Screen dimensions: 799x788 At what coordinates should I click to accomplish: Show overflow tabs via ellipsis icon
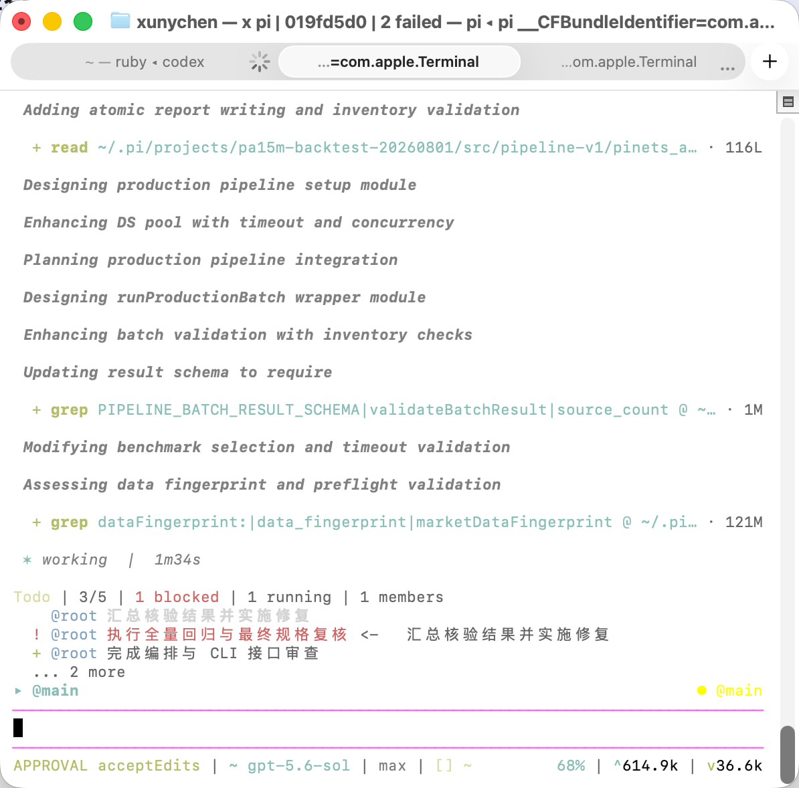(727, 68)
